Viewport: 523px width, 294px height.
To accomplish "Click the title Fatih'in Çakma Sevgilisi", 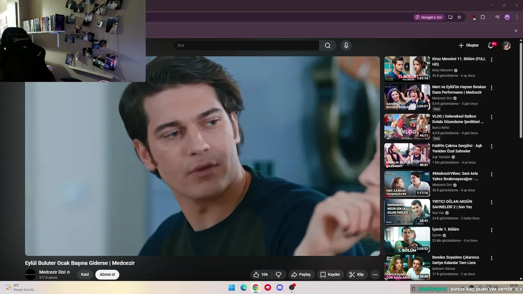I will pyautogui.click(x=457, y=148).
